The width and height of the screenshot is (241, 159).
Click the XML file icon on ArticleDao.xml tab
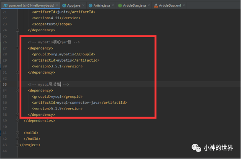coord(156,6)
